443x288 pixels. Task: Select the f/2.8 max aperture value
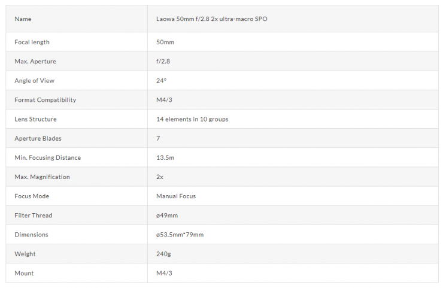pos(164,62)
